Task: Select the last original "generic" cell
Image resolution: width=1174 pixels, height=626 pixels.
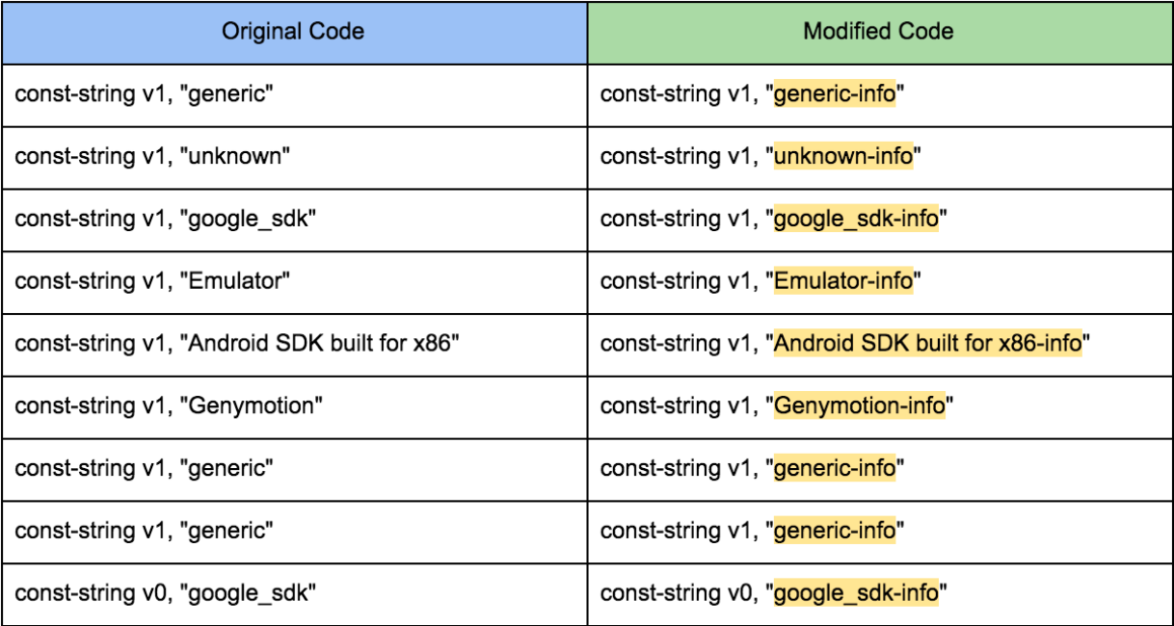Action: point(145,531)
